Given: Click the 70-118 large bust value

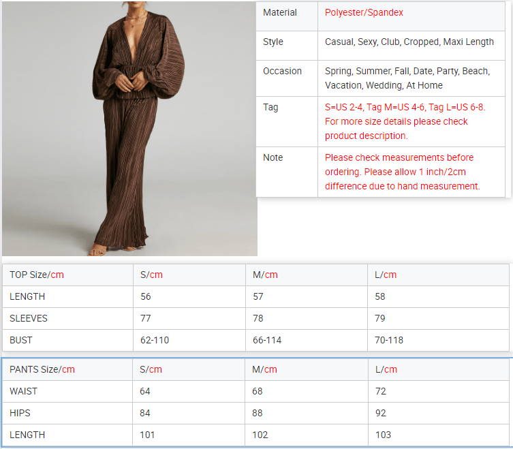Looking at the screenshot, I should (x=389, y=340).
